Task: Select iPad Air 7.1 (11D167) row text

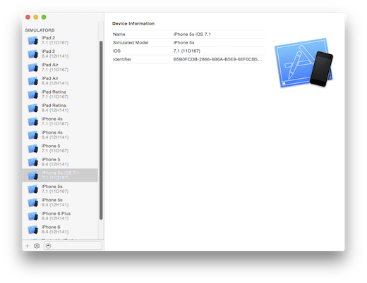Action: (55, 67)
